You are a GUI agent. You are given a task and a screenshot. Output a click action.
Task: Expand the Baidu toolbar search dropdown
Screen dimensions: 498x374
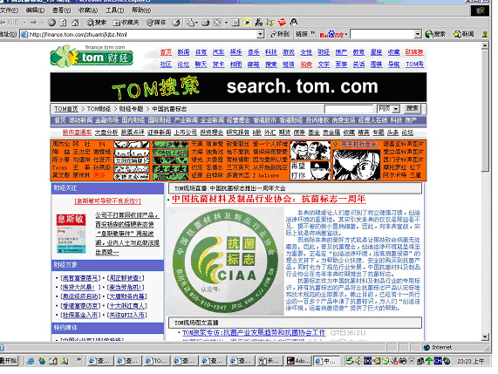418,34
